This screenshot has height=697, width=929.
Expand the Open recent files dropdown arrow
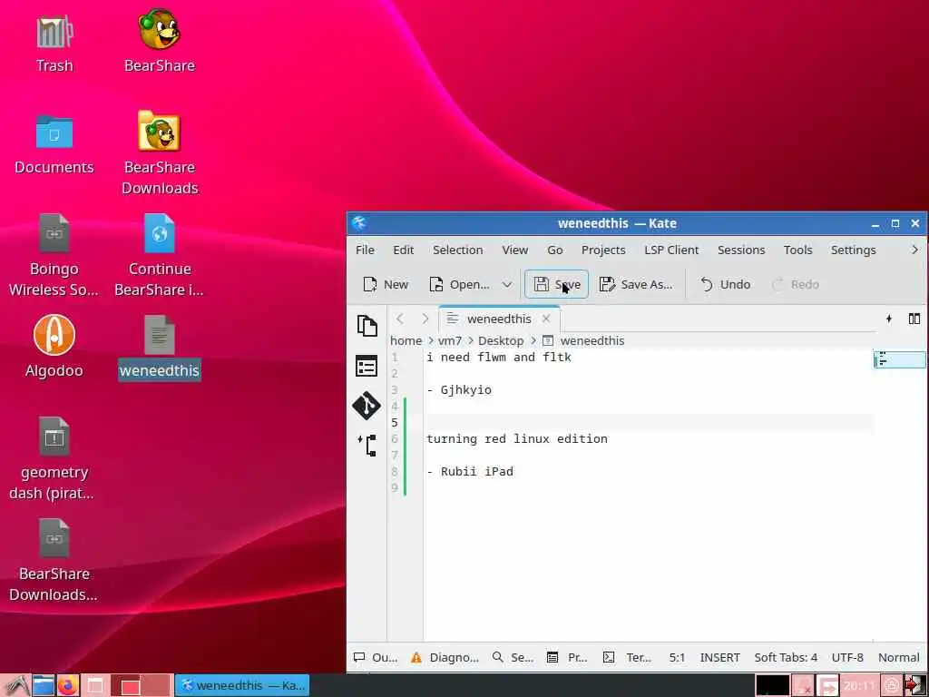tap(507, 284)
